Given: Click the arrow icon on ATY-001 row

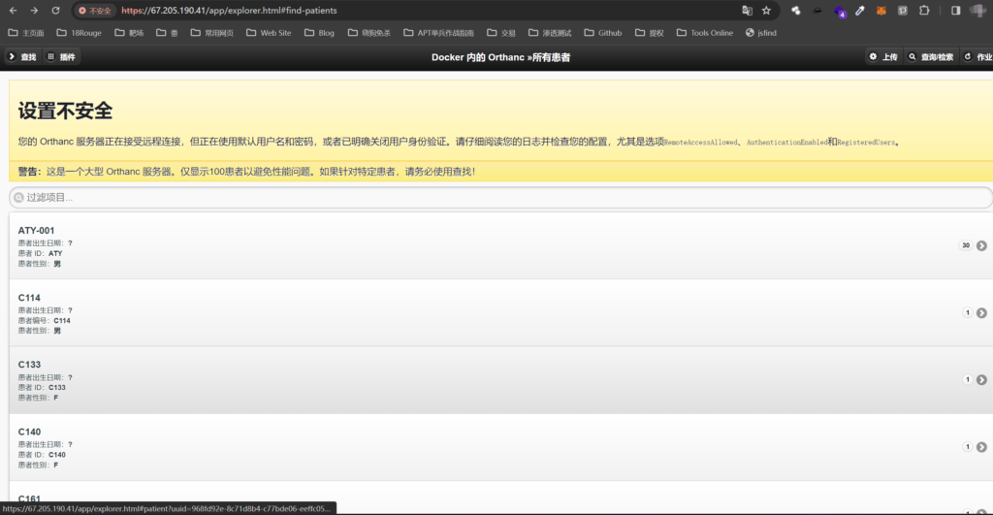Looking at the screenshot, I should pos(981,245).
